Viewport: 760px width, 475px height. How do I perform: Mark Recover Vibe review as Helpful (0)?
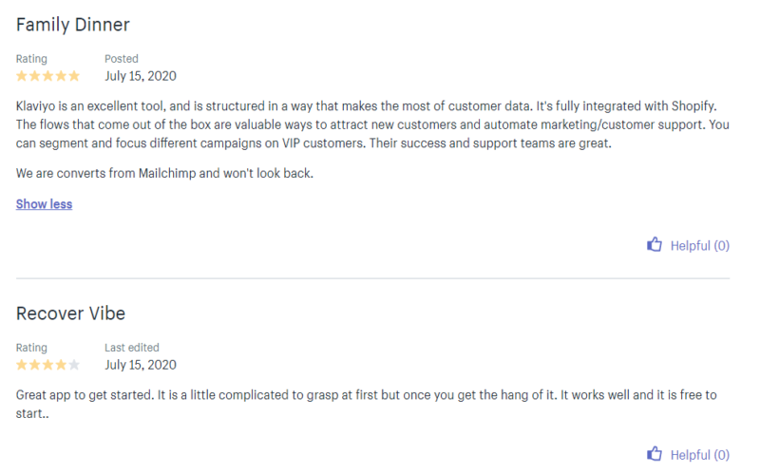pyautogui.click(x=688, y=455)
